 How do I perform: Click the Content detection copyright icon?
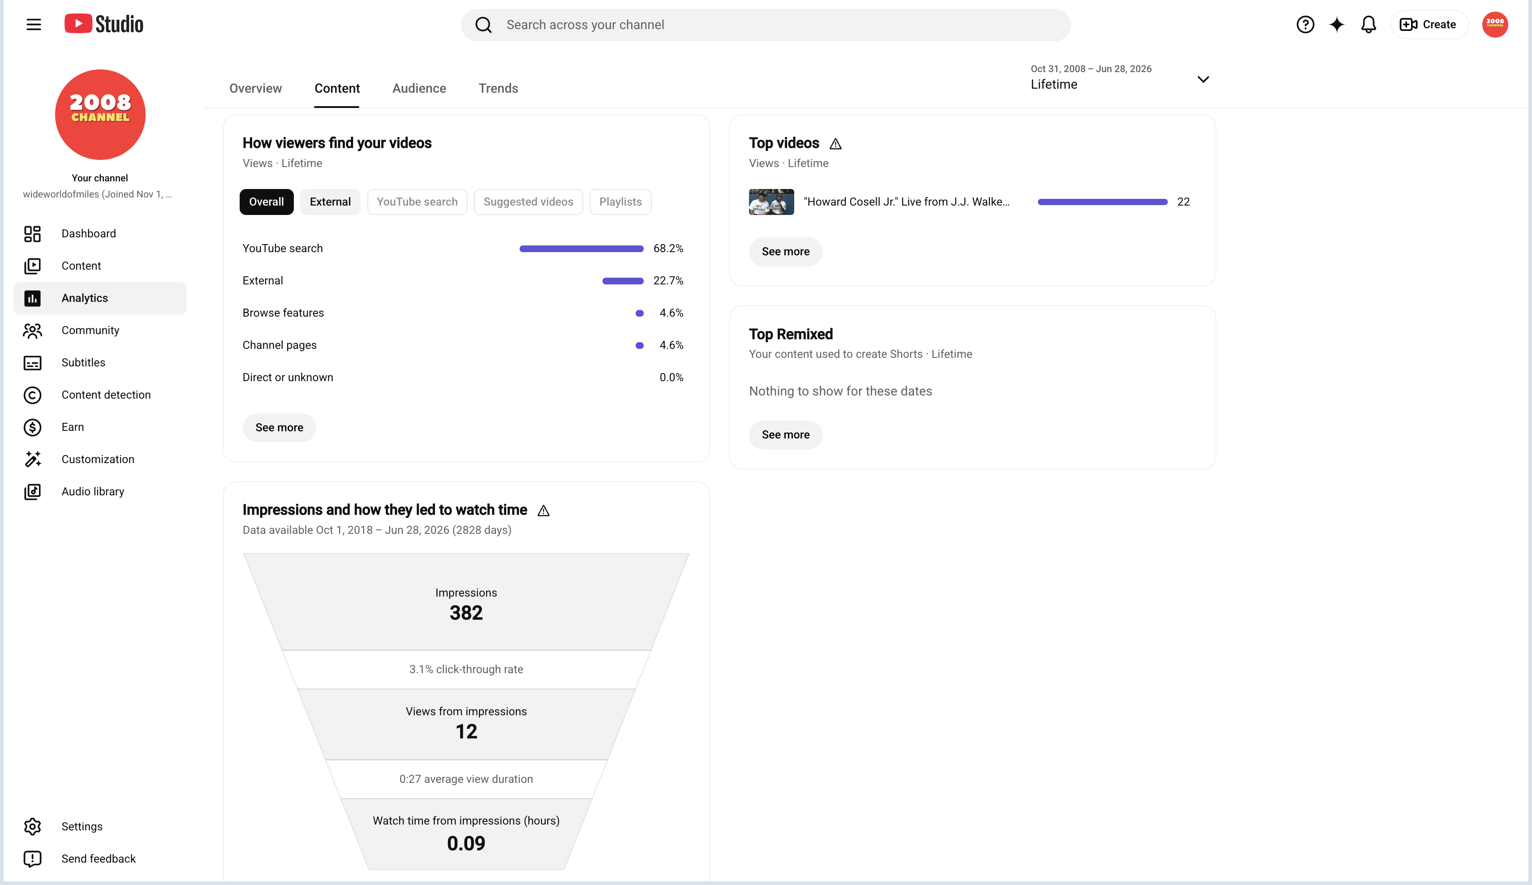(32, 395)
